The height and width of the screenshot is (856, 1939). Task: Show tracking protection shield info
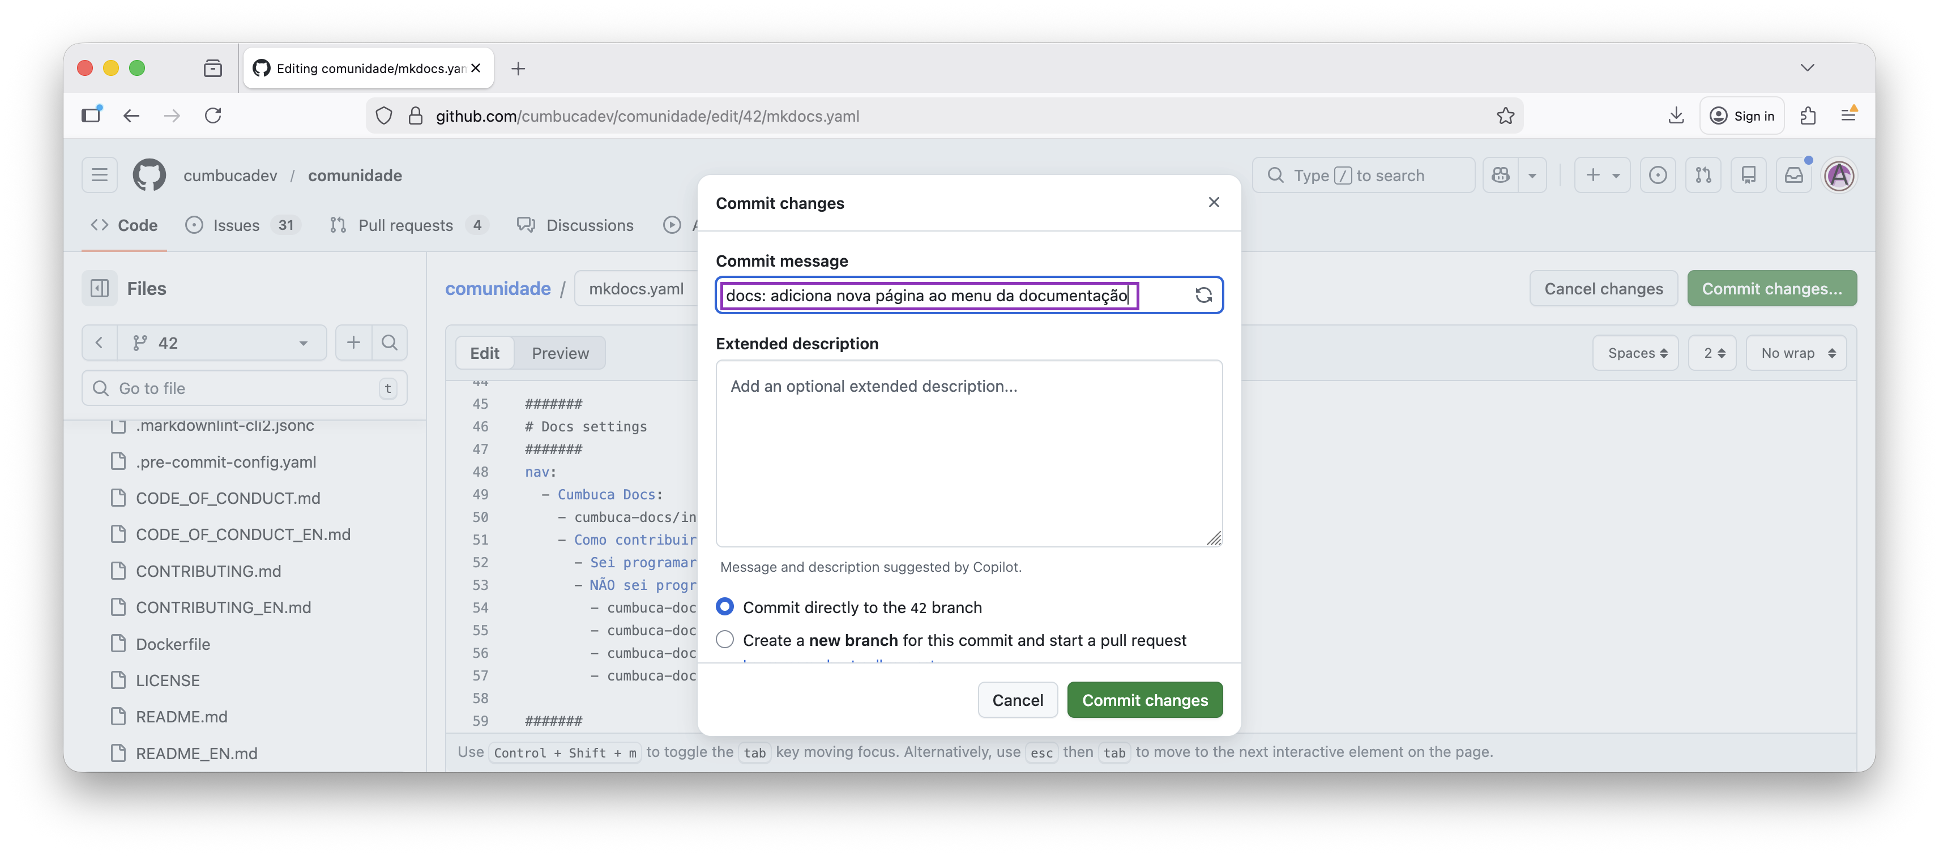[384, 116]
